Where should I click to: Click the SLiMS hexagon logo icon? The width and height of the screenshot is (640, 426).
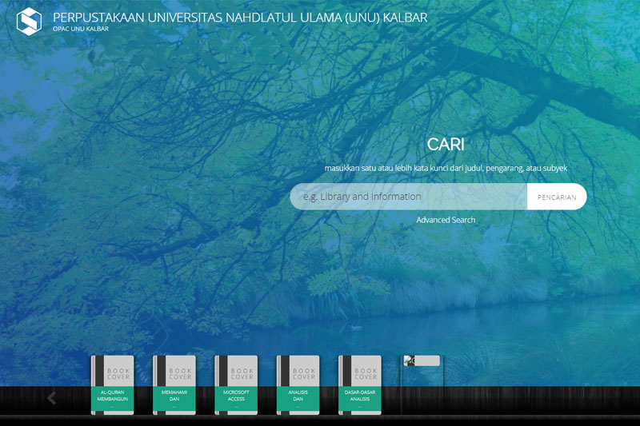29,22
